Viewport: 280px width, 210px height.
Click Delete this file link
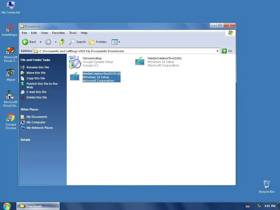pyautogui.click(x=37, y=98)
